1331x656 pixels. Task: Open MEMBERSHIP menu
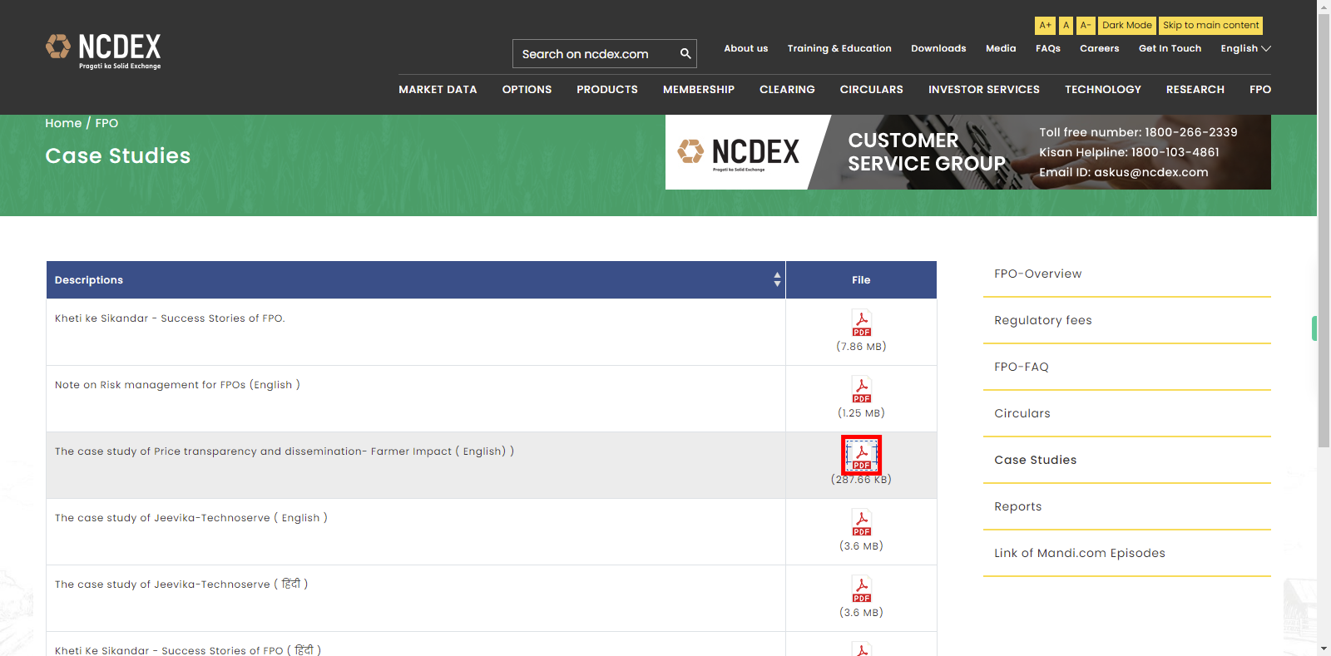pos(699,89)
